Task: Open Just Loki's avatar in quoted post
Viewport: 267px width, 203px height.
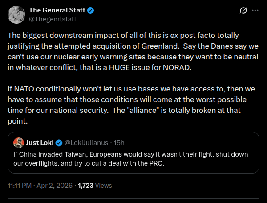Action: 19,143
